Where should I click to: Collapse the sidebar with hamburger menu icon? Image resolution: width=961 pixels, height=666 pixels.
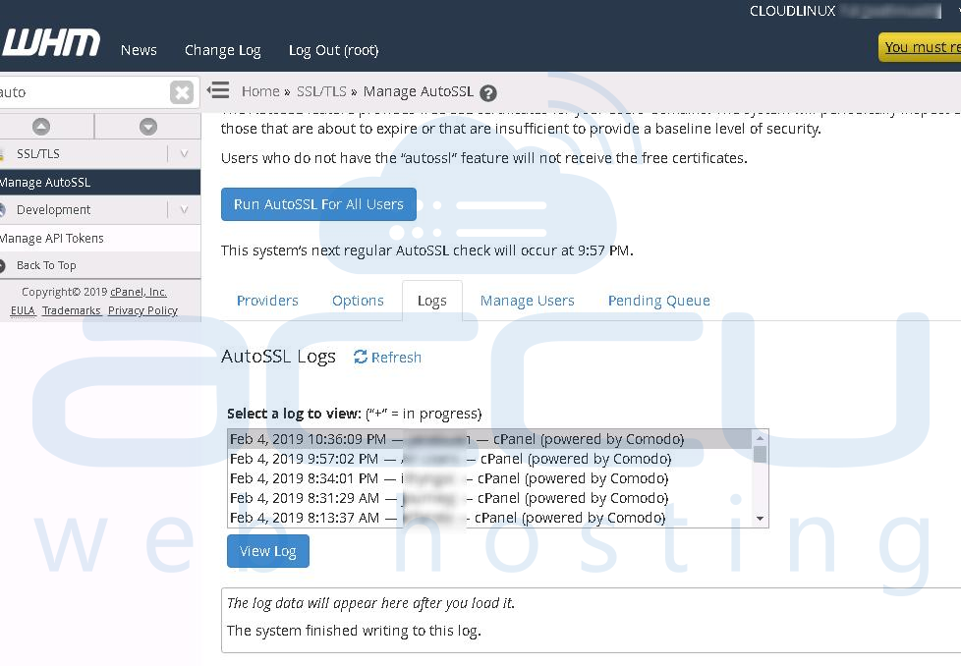[x=218, y=90]
